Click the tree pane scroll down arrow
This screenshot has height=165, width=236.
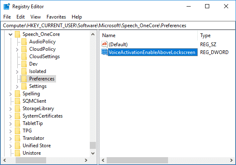click(x=93, y=153)
